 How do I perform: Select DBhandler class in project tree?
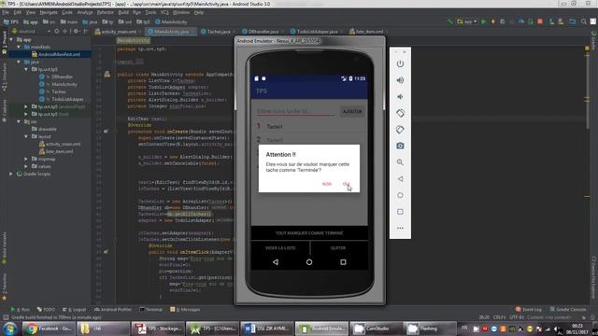[x=63, y=77]
